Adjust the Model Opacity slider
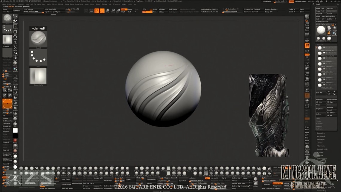The image size is (341, 192). pyautogui.click(x=34, y=12)
